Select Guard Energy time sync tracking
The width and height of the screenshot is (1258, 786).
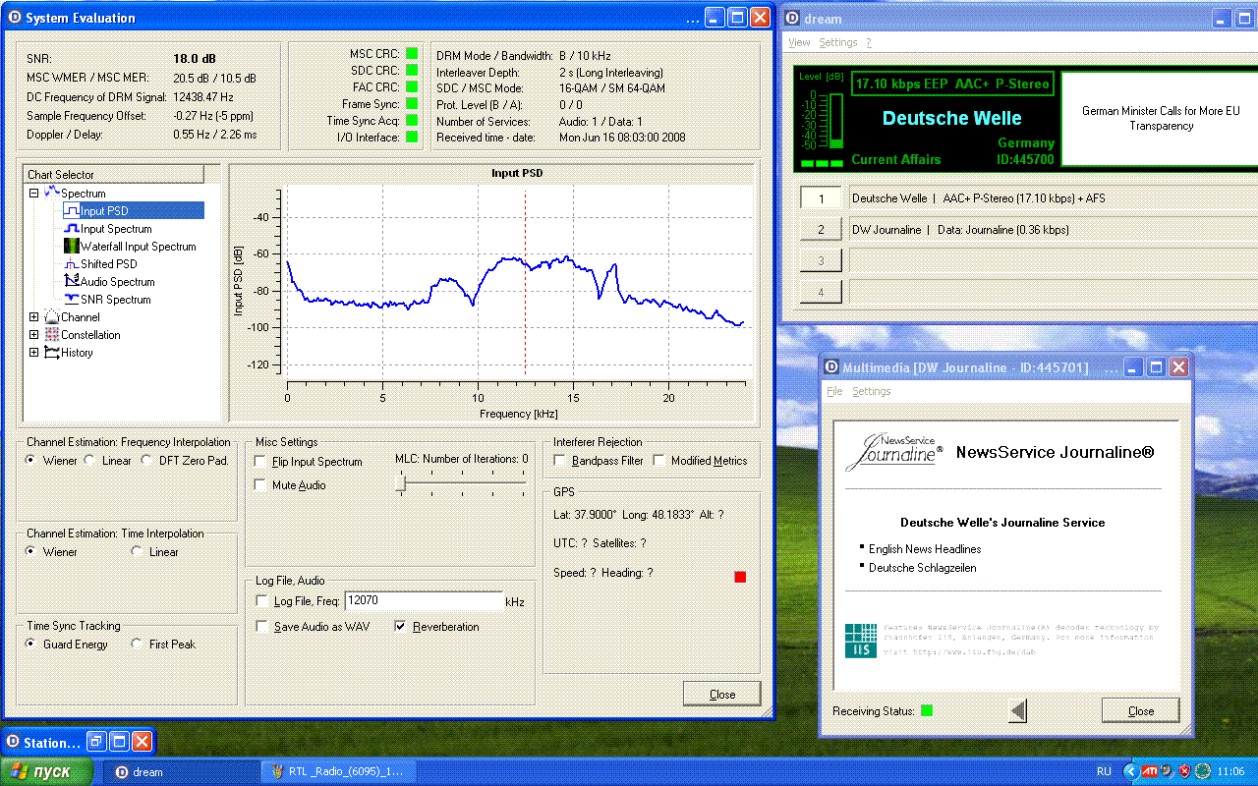point(31,644)
